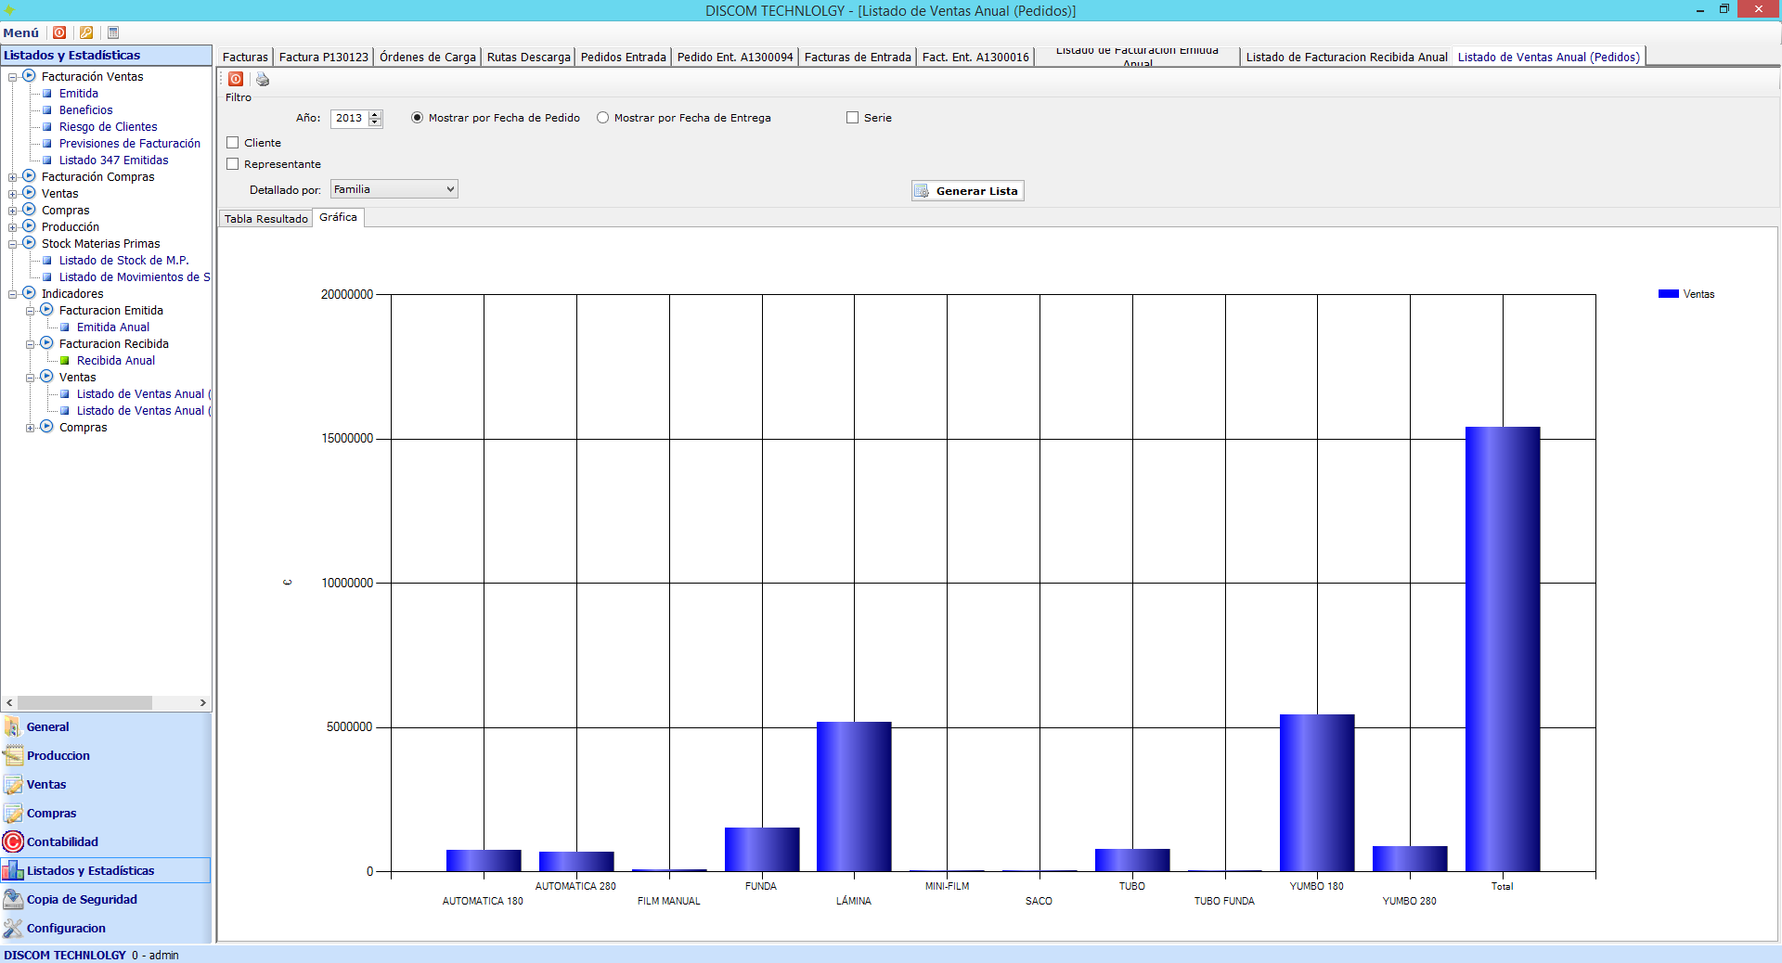Select Mostrar por Fecha de Entrega option

(603, 118)
